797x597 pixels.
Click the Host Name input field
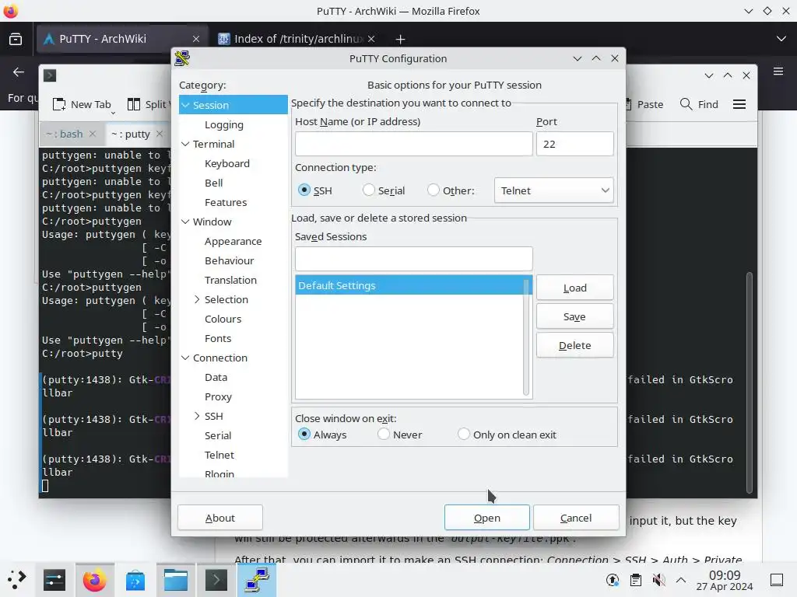click(x=414, y=144)
